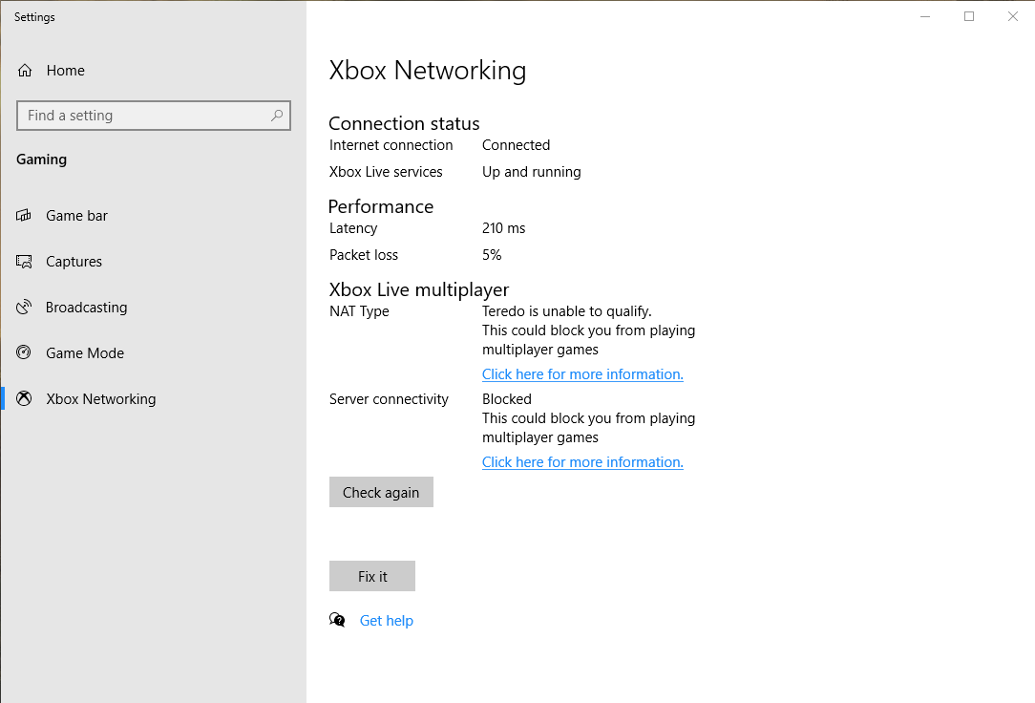This screenshot has height=703, width=1035.
Task: Click the Settings window title
Action: coord(34,17)
